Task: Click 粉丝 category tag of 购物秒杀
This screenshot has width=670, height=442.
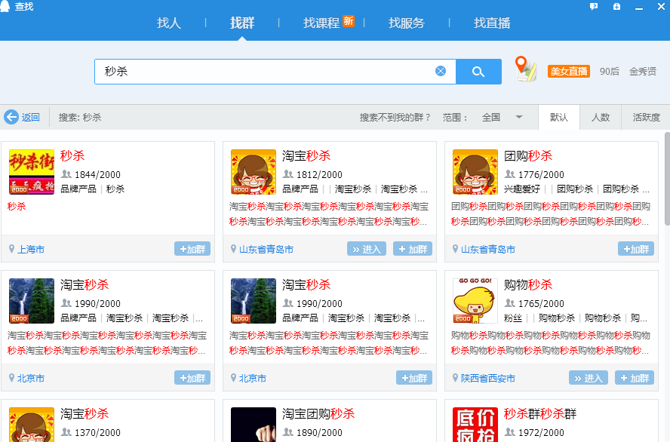Action: [x=513, y=318]
